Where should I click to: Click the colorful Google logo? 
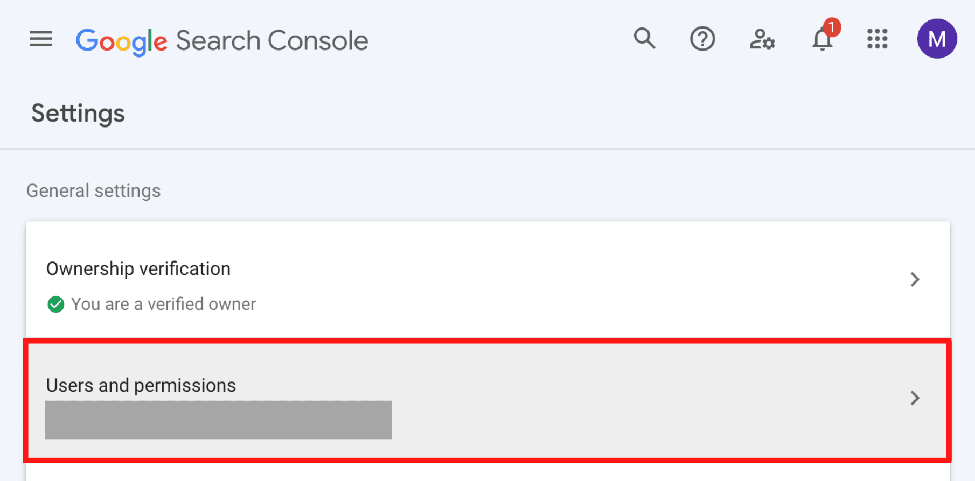[x=121, y=41]
